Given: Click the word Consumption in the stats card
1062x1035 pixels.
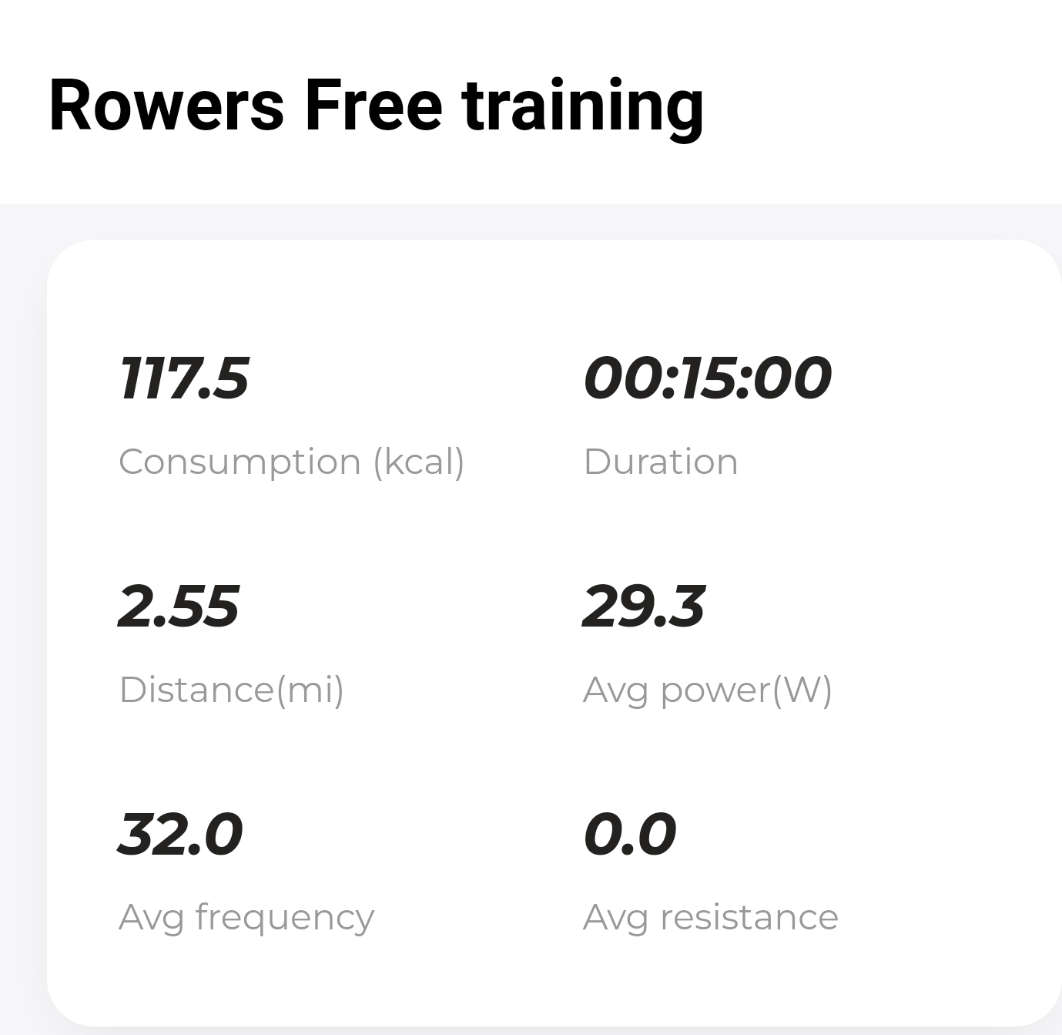Looking at the screenshot, I should (x=240, y=462).
